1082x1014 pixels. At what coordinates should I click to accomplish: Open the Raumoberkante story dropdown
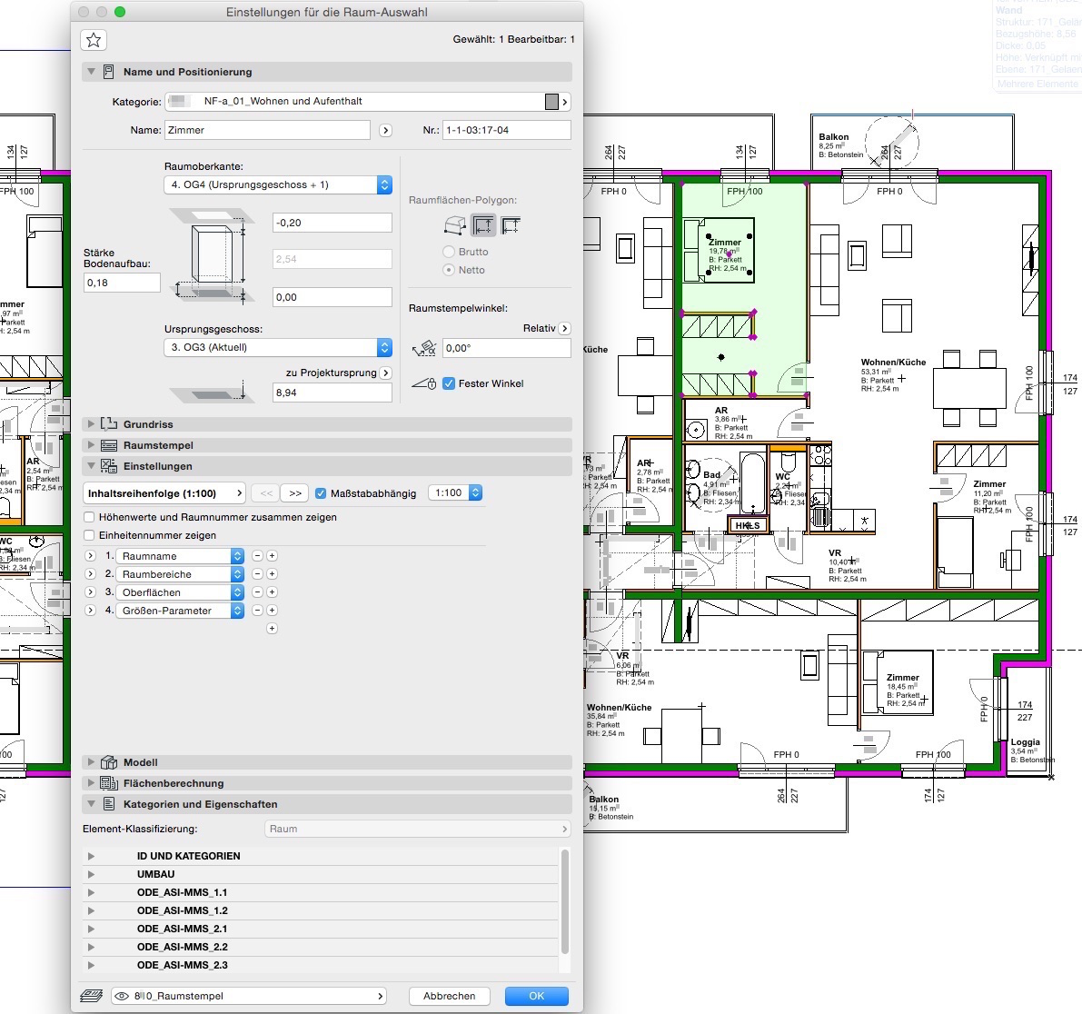coord(277,185)
